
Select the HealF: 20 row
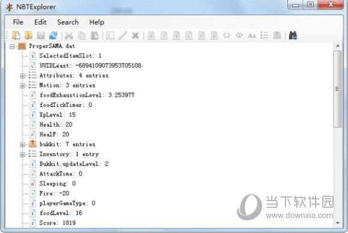[54, 135]
